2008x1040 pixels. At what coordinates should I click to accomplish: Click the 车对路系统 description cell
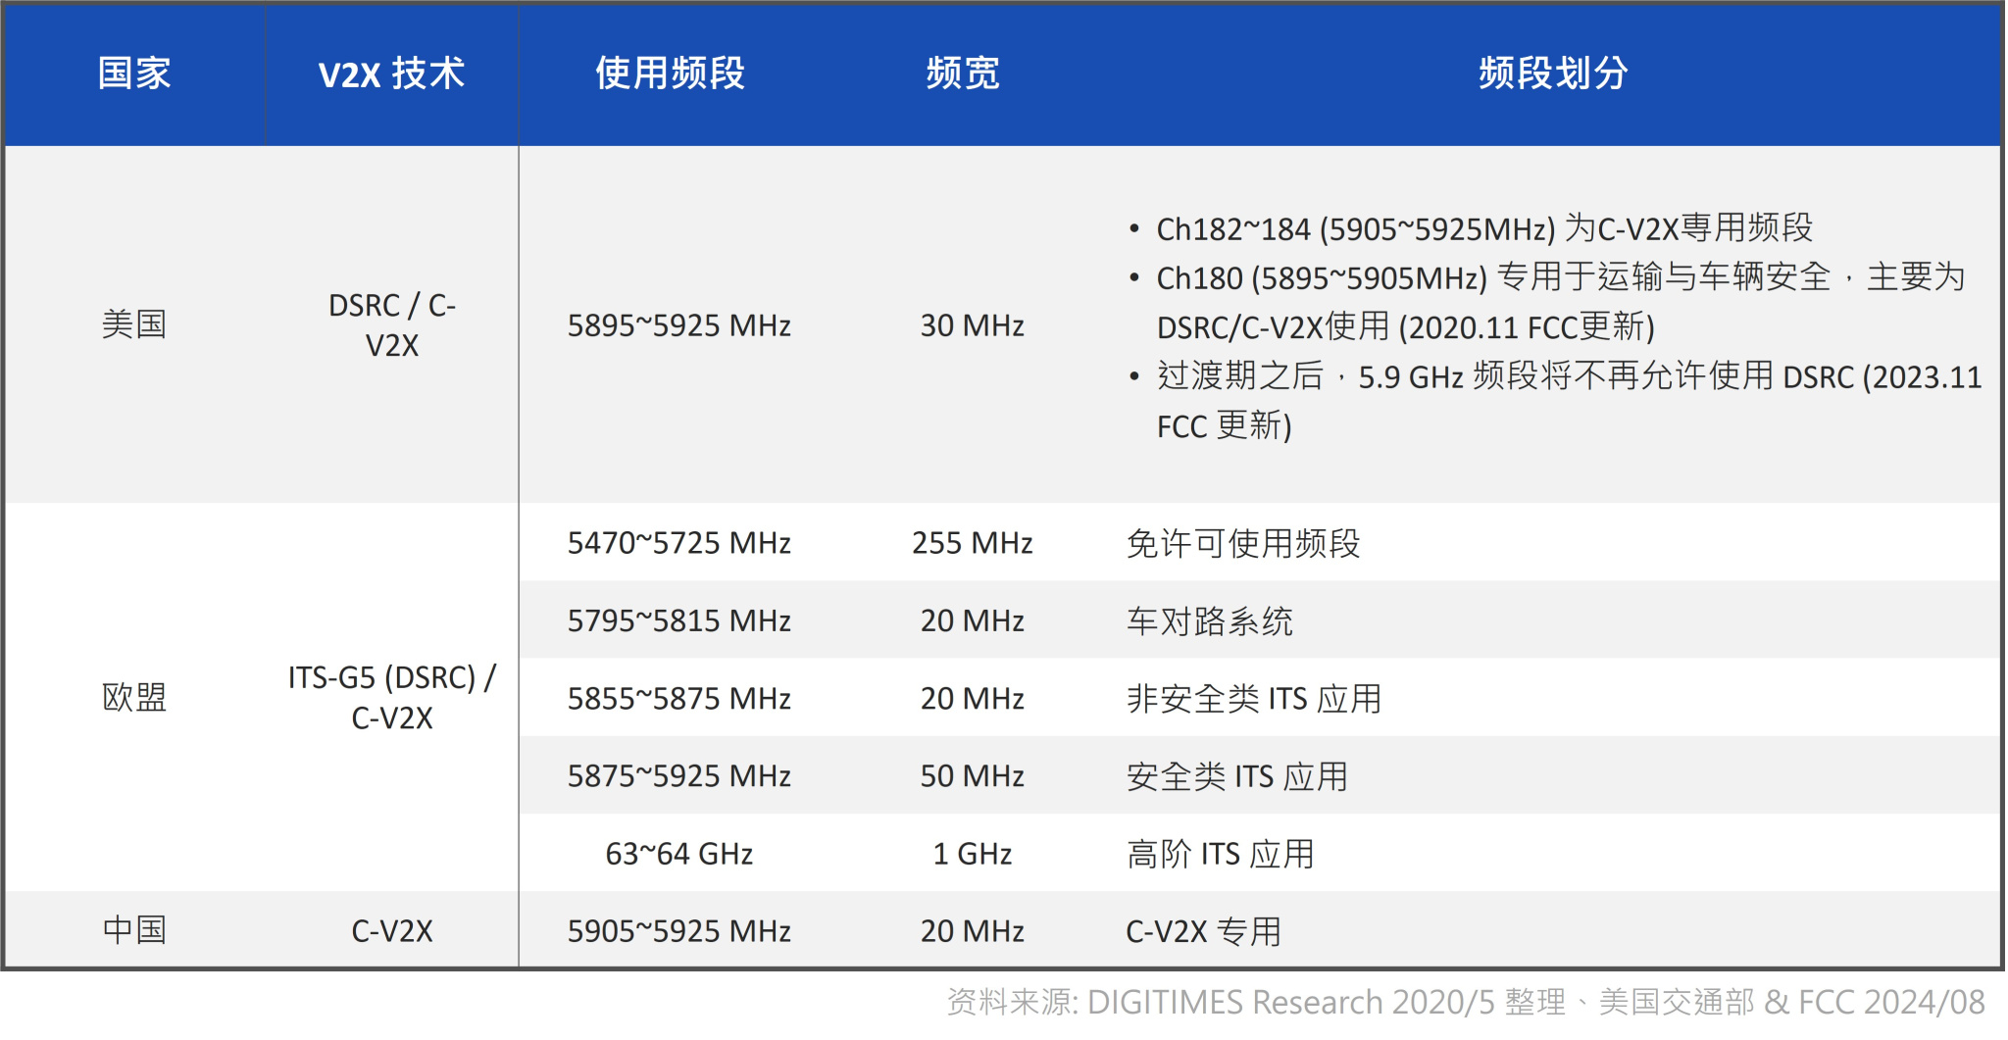pos(1209,621)
